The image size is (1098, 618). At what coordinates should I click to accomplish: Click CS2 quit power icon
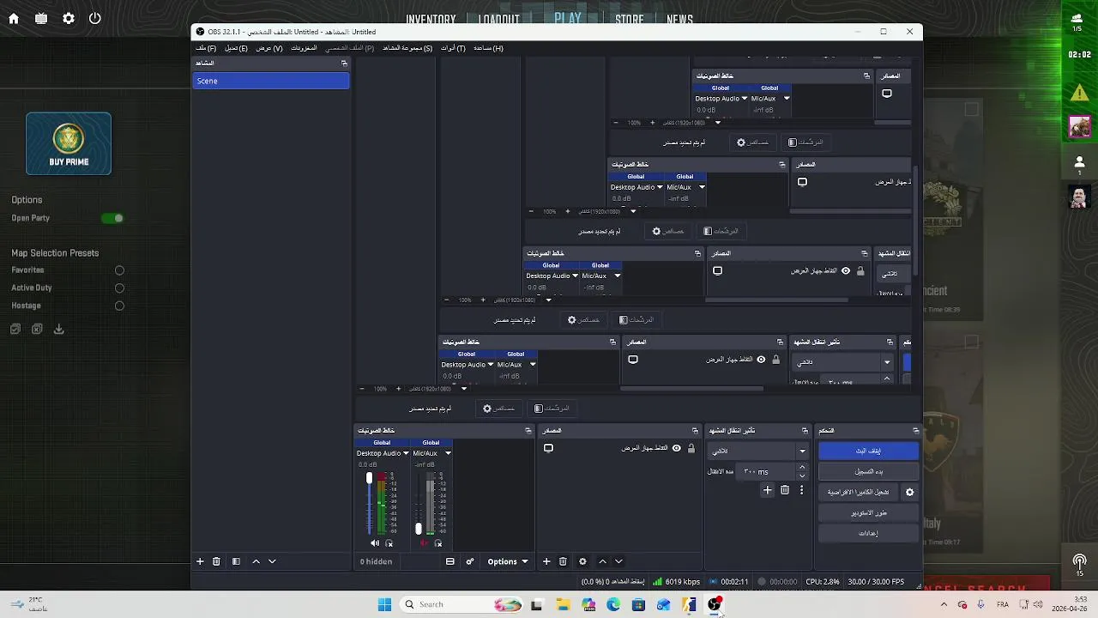pos(95,18)
